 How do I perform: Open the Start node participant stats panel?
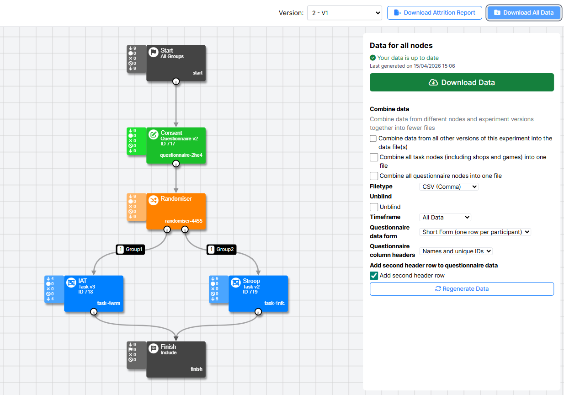pos(136,59)
